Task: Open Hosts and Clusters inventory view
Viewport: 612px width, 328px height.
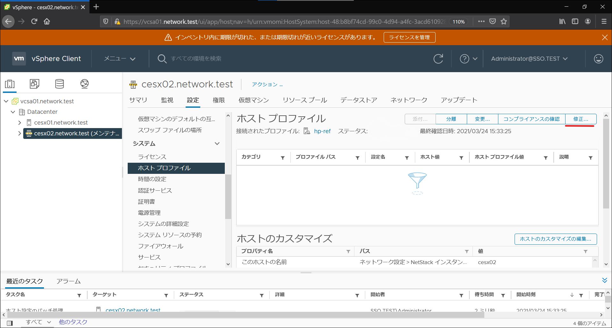Action: pyautogui.click(x=10, y=84)
